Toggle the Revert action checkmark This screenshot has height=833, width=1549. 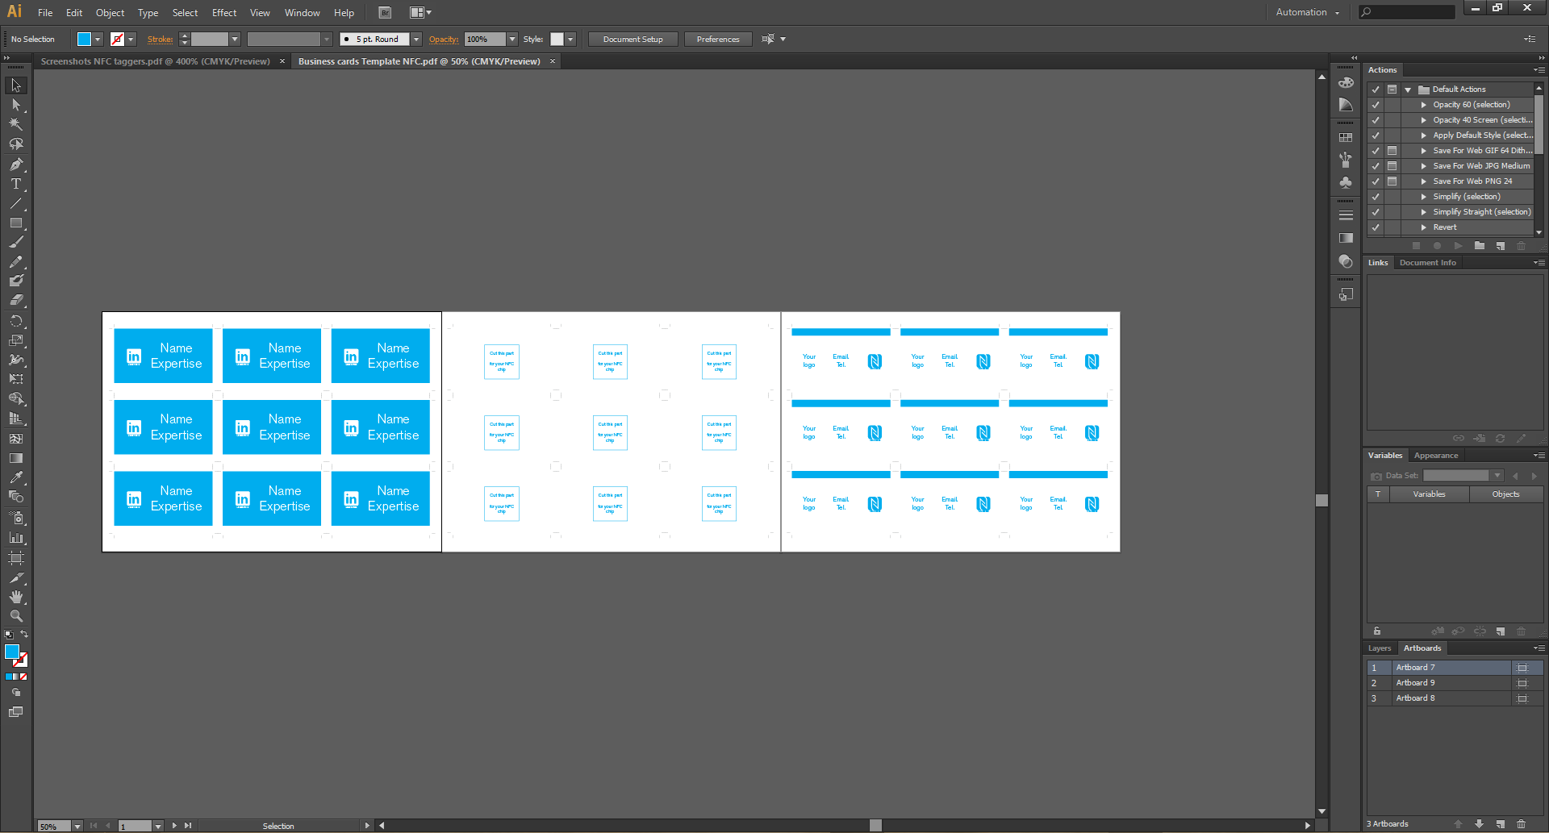coord(1376,227)
